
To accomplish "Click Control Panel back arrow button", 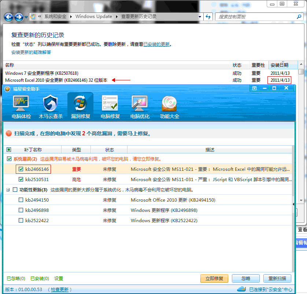I will point(9,17).
